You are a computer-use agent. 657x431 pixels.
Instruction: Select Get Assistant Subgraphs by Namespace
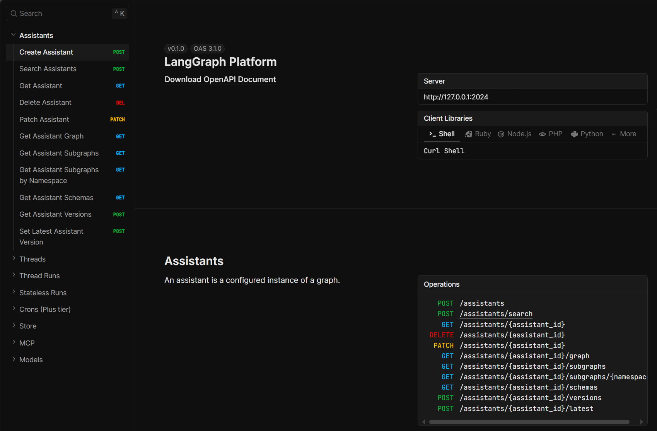point(67,175)
